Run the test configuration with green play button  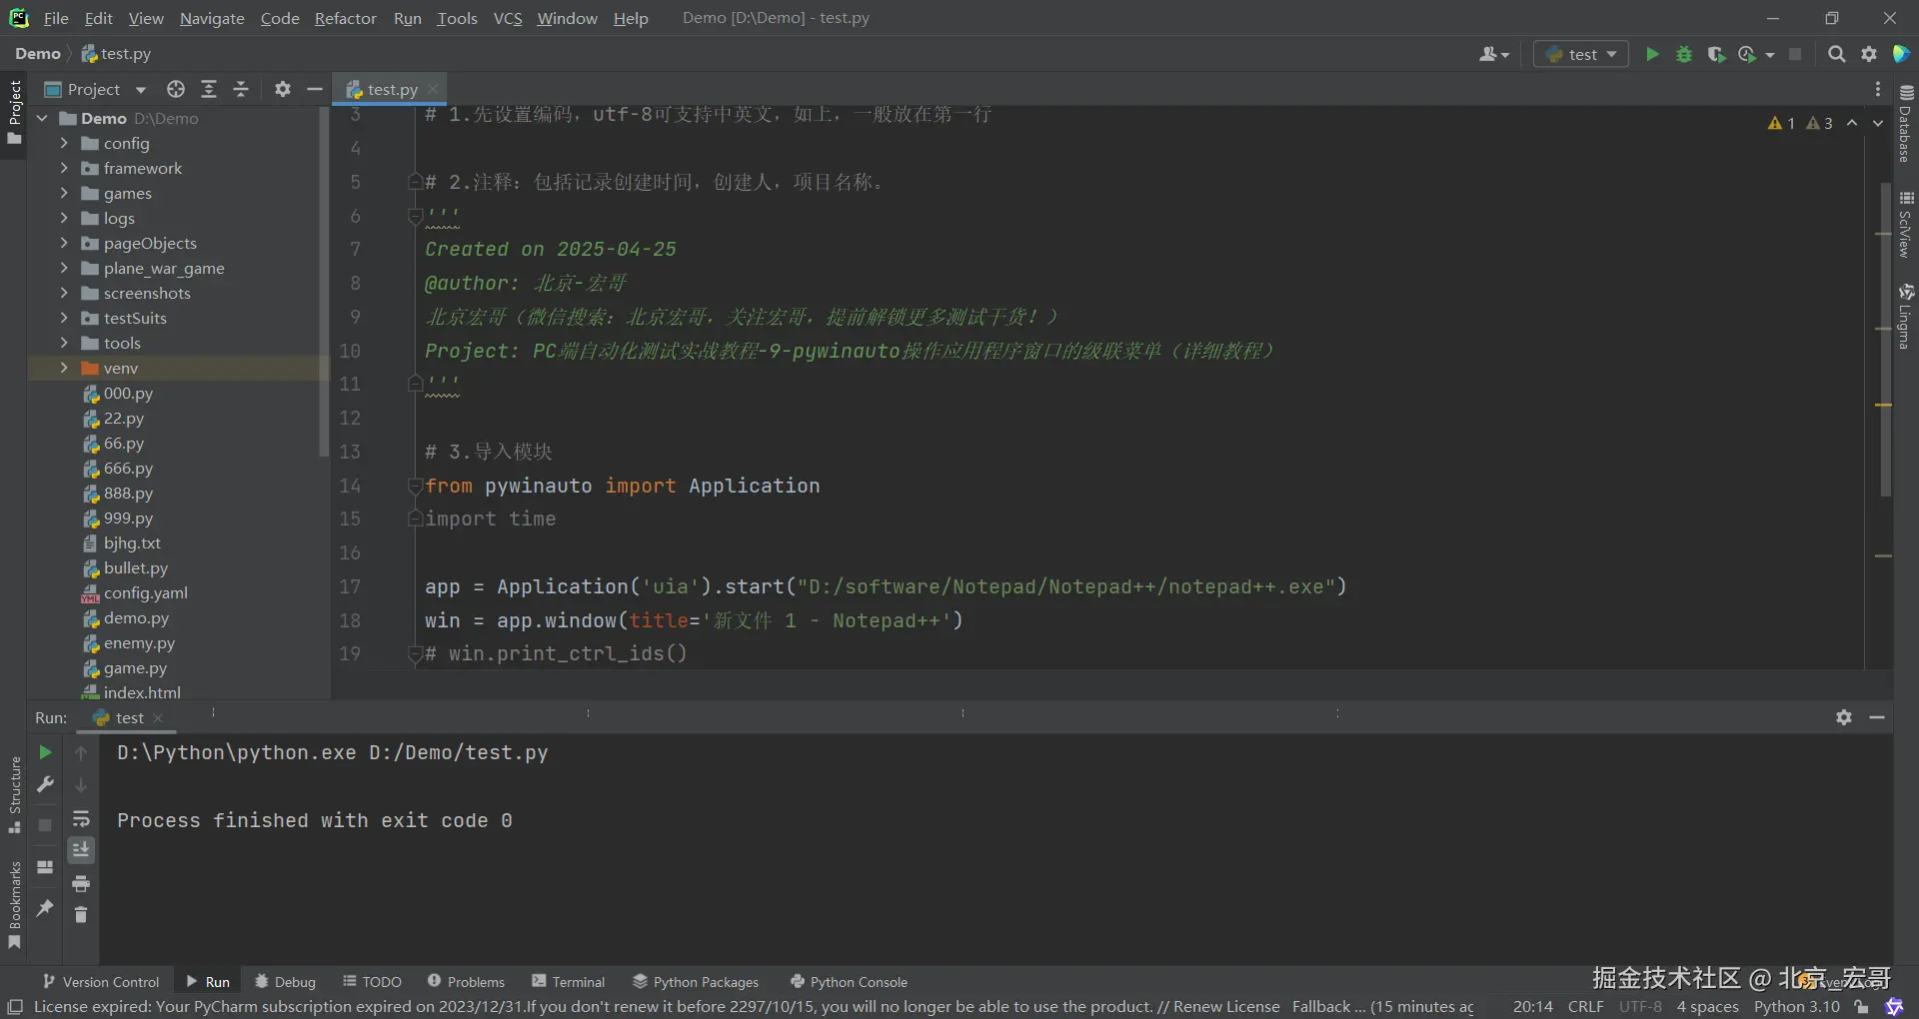[x=1652, y=54]
